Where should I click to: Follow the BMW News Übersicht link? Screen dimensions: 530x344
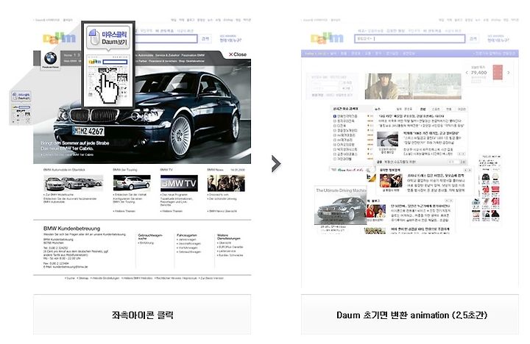pos(222,211)
